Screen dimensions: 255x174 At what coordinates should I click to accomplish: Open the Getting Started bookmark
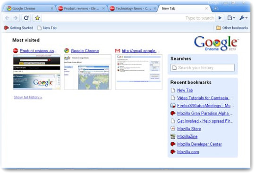(18, 28)
